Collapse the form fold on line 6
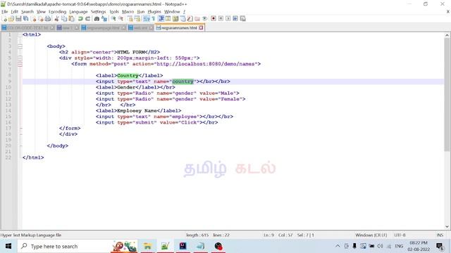The image size is (451, 253). coord(20,64)
